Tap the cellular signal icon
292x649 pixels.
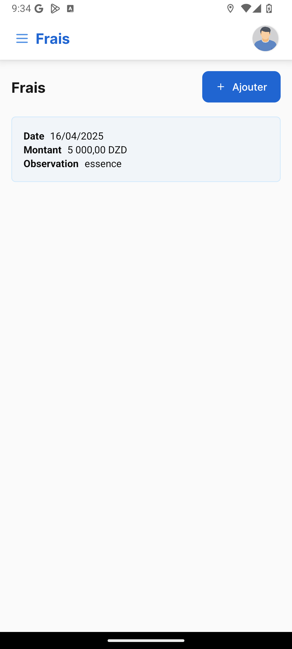point(257,9)
